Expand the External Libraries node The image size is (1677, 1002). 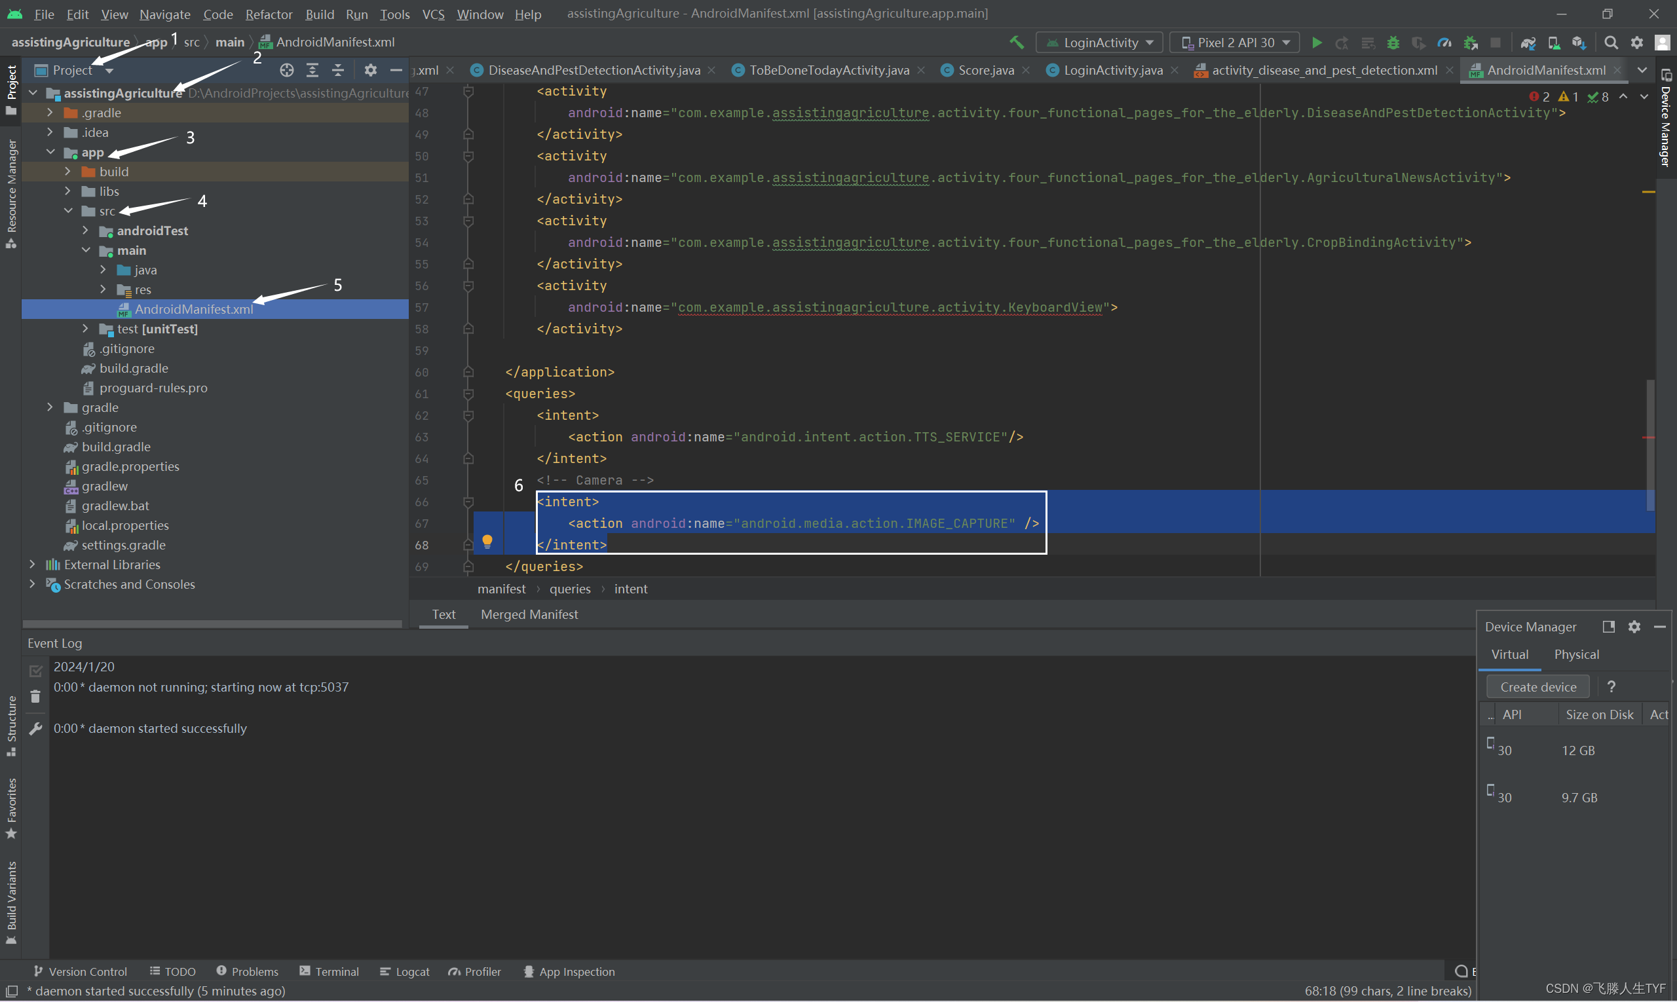[x=32, y=562]
